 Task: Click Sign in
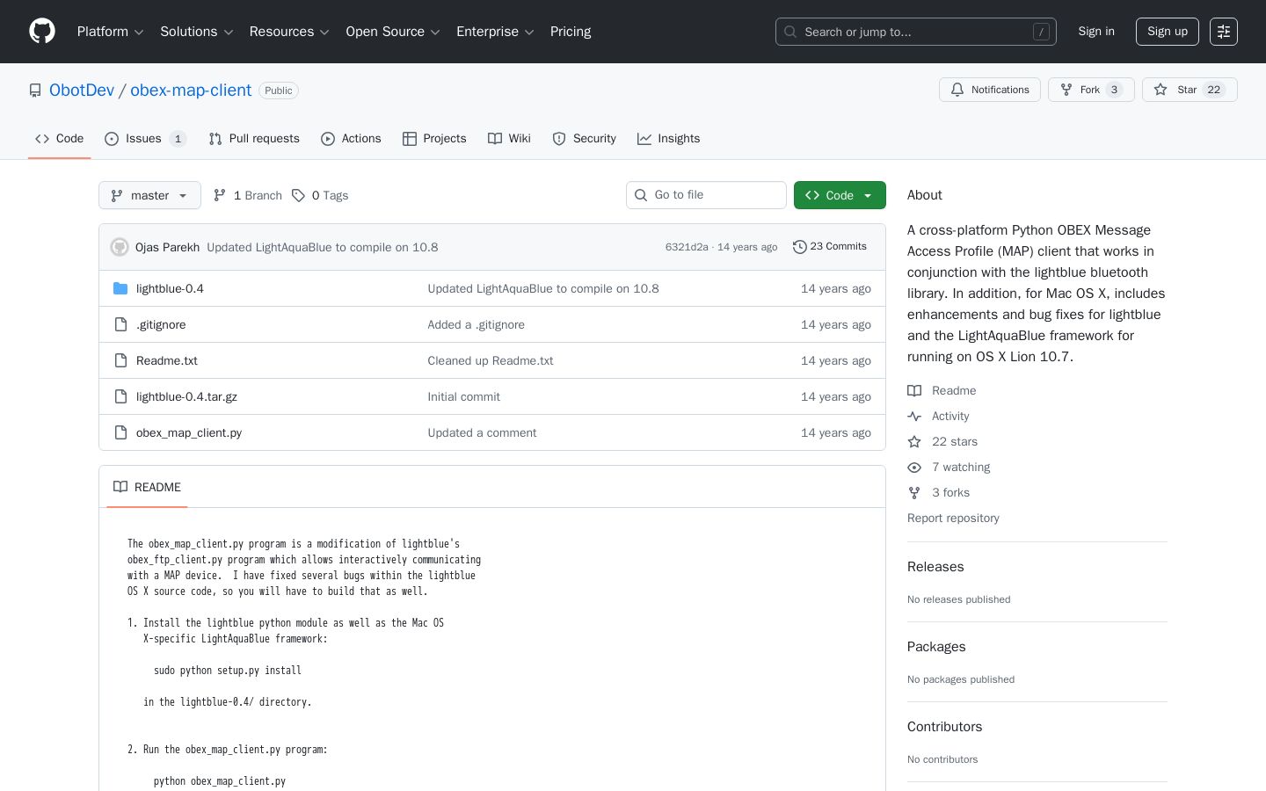coord(1096,32)
